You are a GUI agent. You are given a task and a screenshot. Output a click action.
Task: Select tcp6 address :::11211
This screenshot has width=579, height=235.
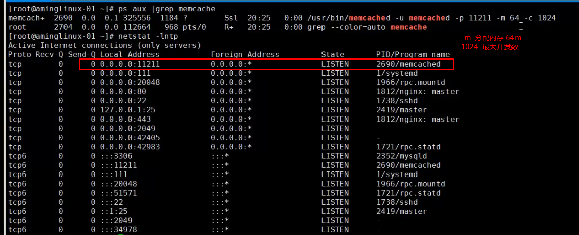coord(118,165)
